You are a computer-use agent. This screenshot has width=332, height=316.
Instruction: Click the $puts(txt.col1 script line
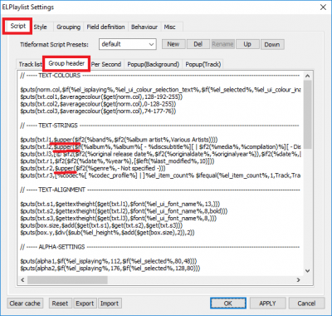pyautogui.click(x=101, y=96)
